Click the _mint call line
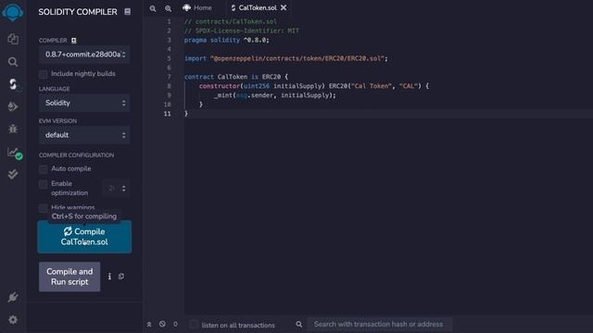 (275, 95)
